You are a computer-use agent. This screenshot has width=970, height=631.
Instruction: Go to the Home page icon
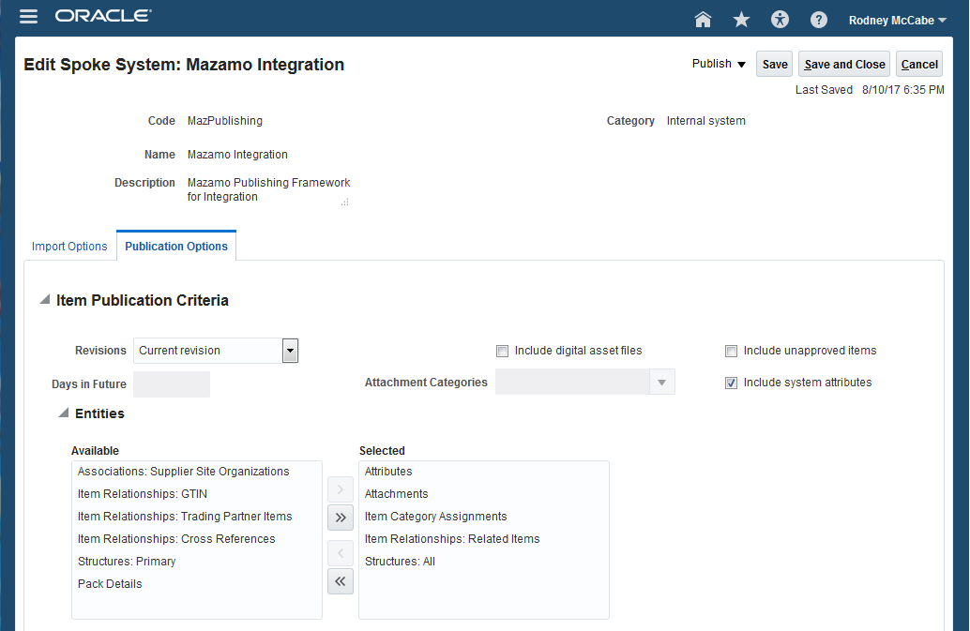(703, 20)
